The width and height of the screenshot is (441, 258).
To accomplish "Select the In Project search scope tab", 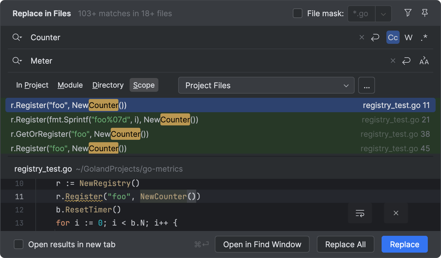I will click(x=32, y=85).
